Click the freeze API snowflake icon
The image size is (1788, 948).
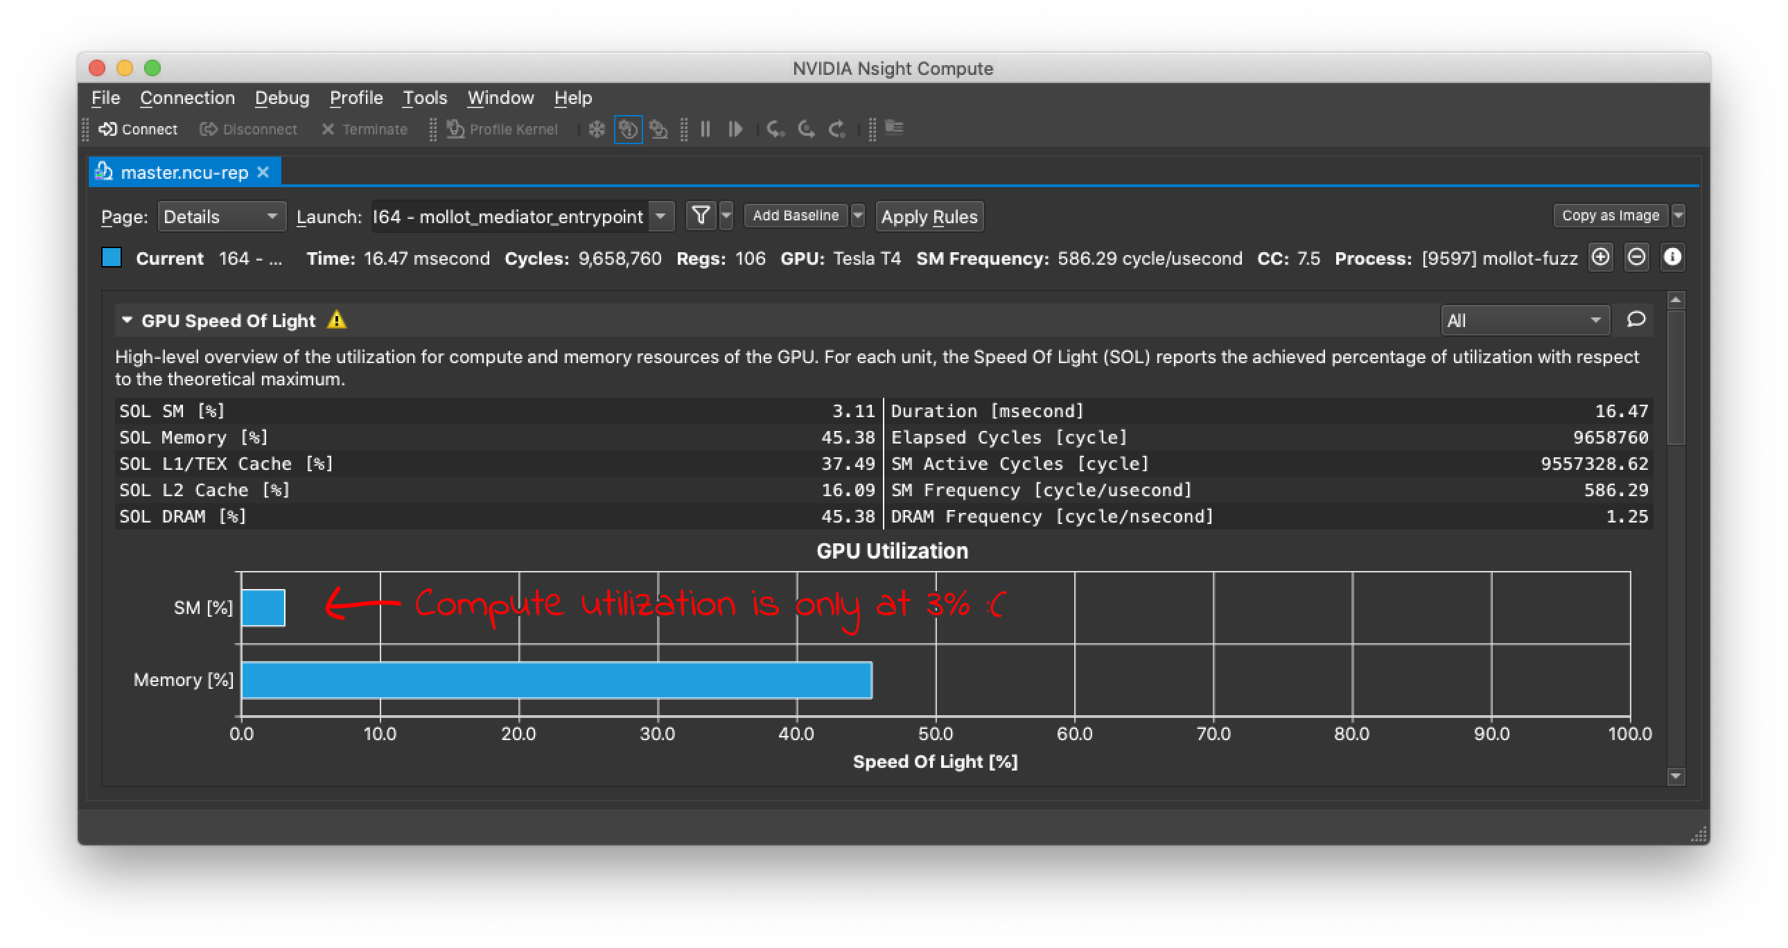pyautogui.click(x=596, y=130)
